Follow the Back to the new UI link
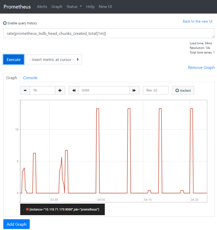 pyautogui.click(x=198, y=21)
